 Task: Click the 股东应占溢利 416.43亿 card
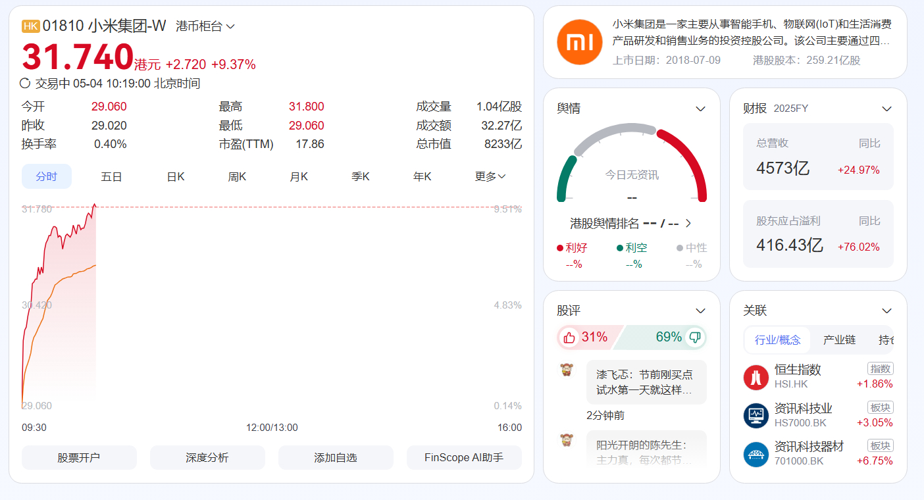[818, 234]
